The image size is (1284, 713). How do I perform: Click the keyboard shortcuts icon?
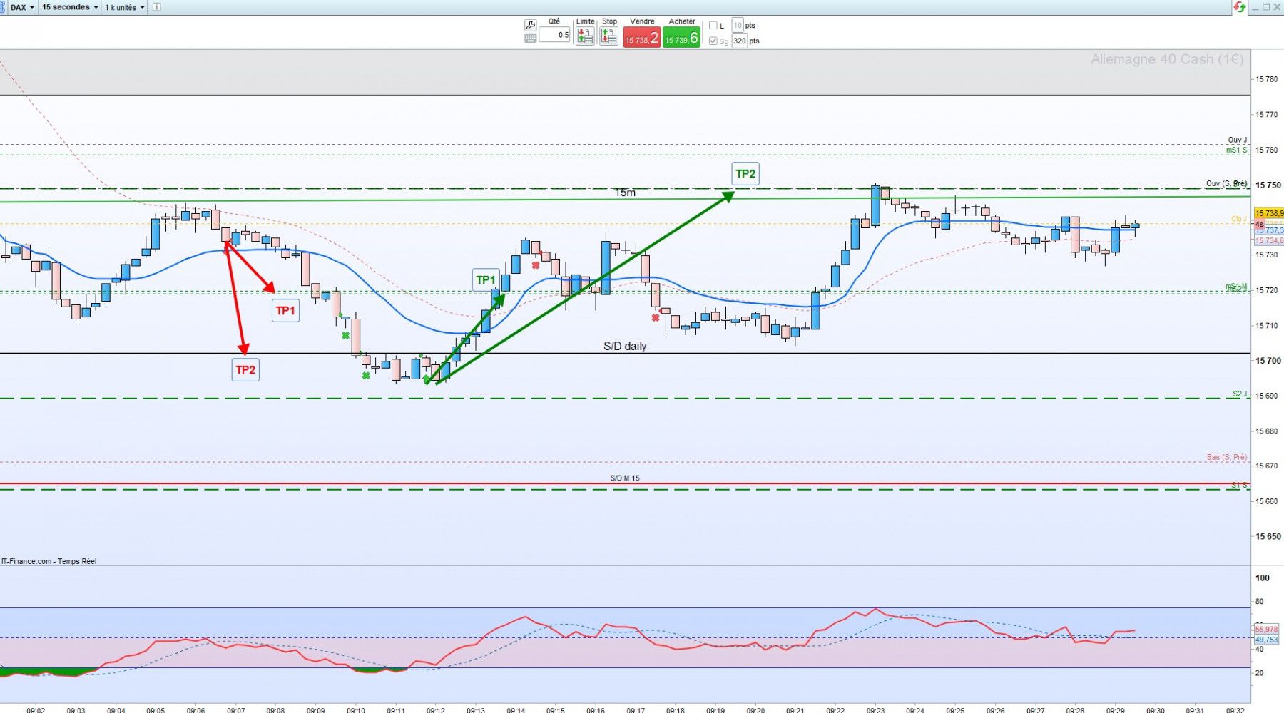click(530, 39)
